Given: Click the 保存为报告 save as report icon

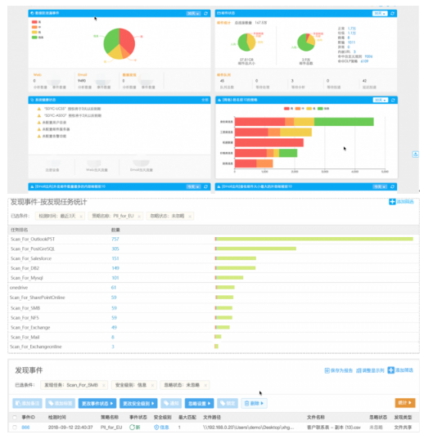Looking at the screenshot, I should pos(327,370).
